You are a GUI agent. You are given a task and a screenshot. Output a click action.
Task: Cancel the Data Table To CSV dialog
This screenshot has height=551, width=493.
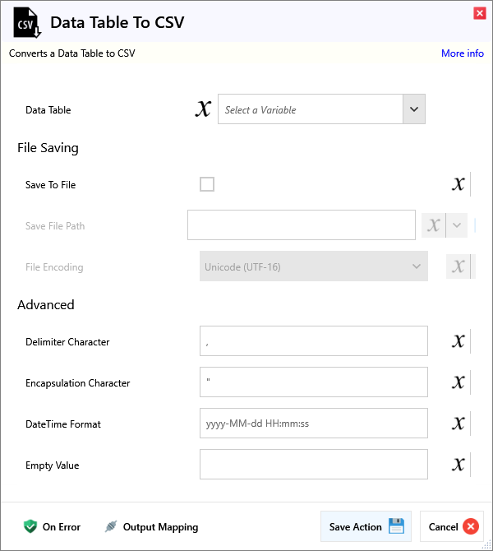click(451, 526)
